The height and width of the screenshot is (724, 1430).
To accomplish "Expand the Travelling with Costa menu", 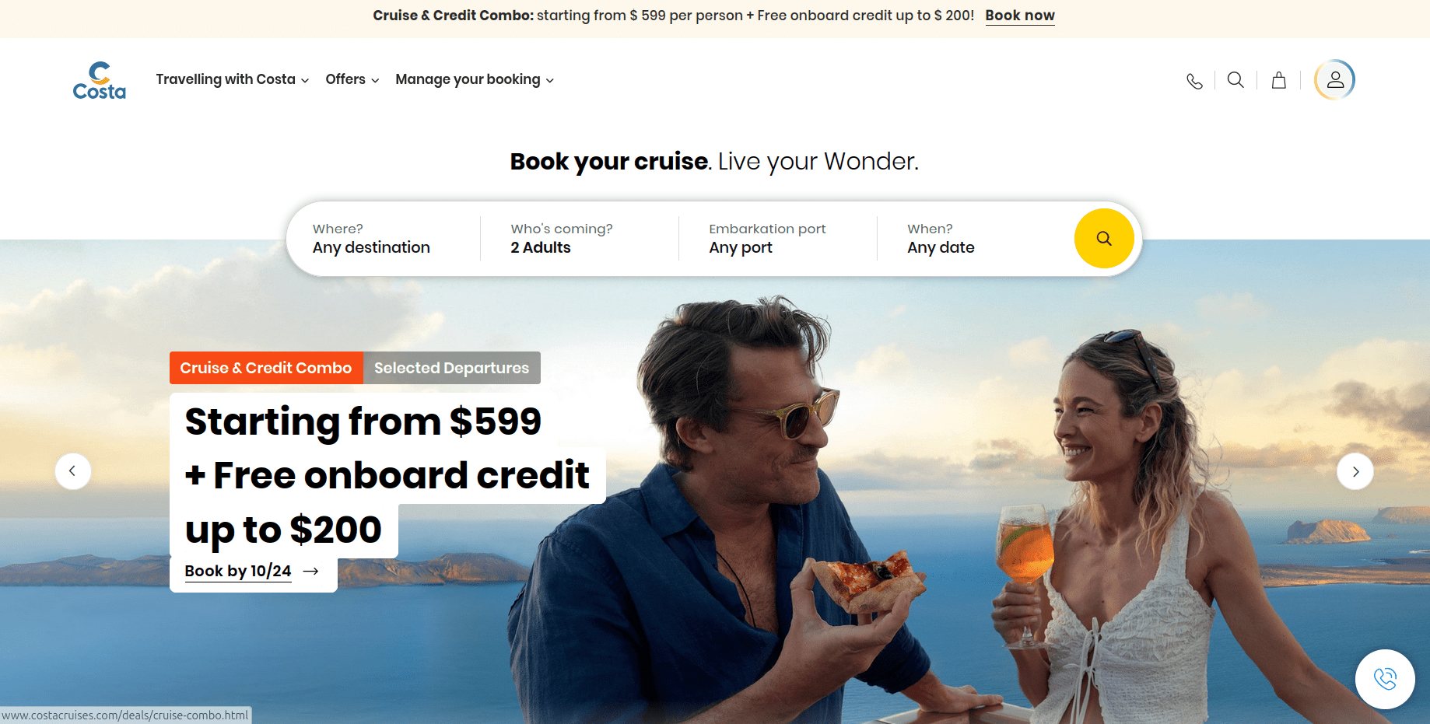I will [233, 79].
